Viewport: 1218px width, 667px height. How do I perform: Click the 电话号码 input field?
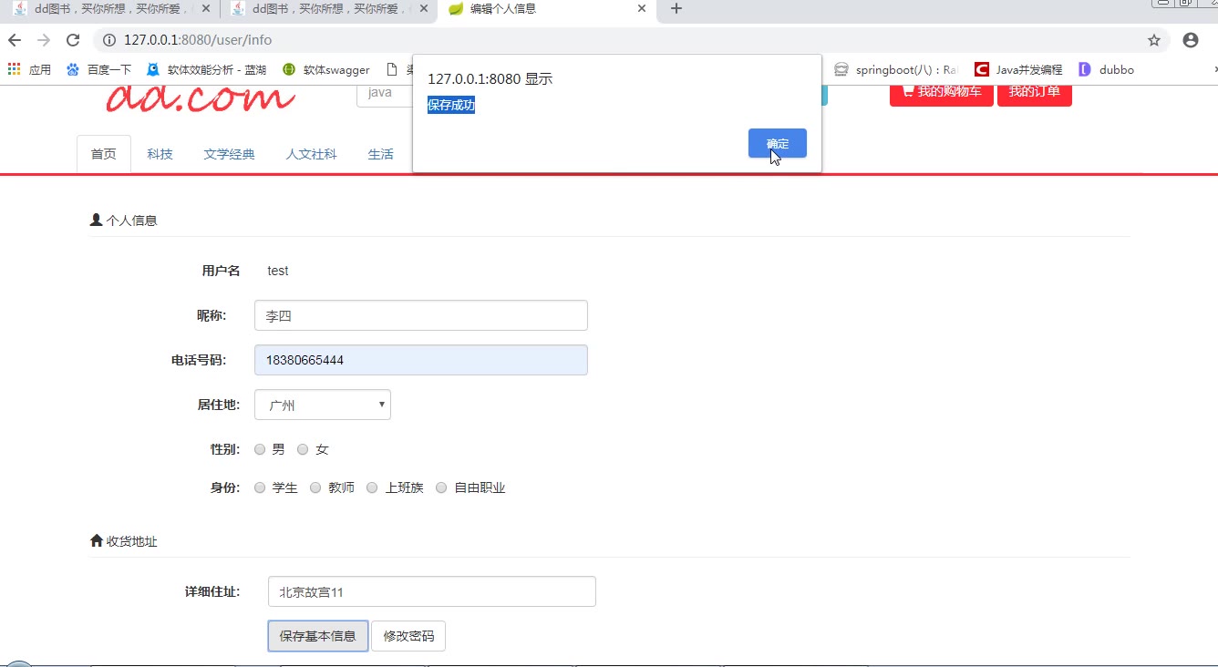421,360
